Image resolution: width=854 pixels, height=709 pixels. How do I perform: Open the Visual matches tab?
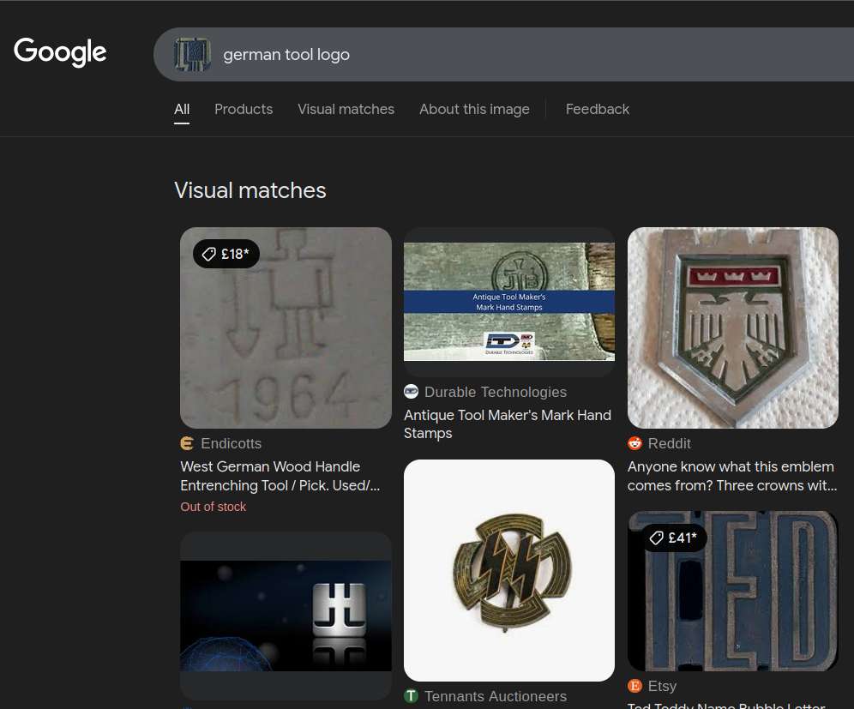pos(346,110)
